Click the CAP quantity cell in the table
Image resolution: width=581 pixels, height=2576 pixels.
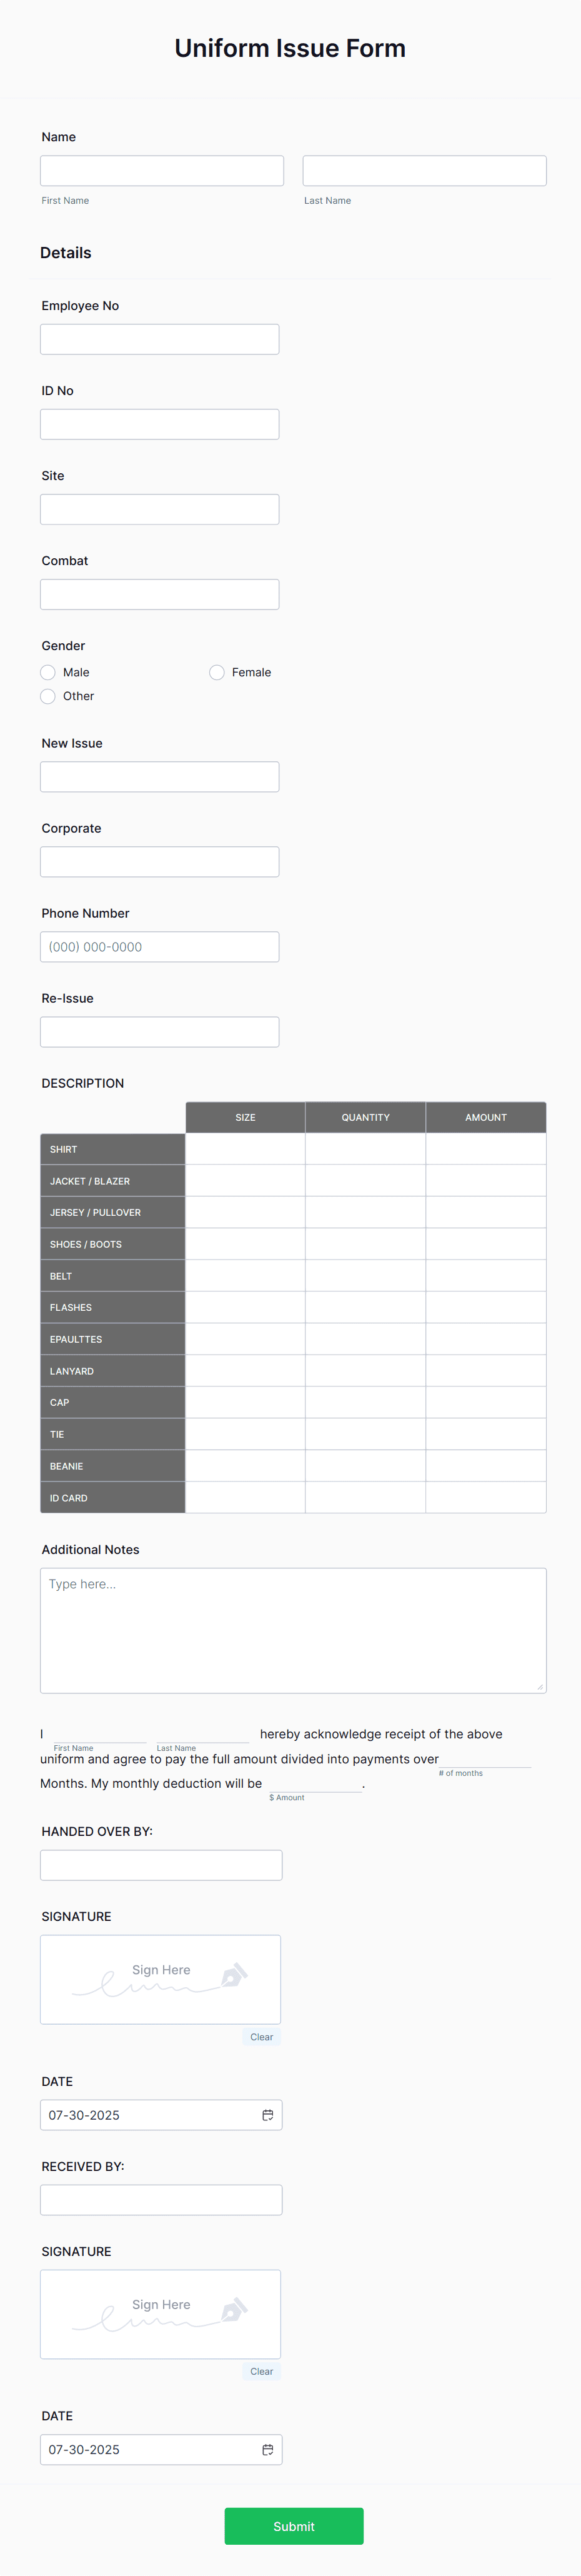pyautogui.click(x=365, y=1402)
